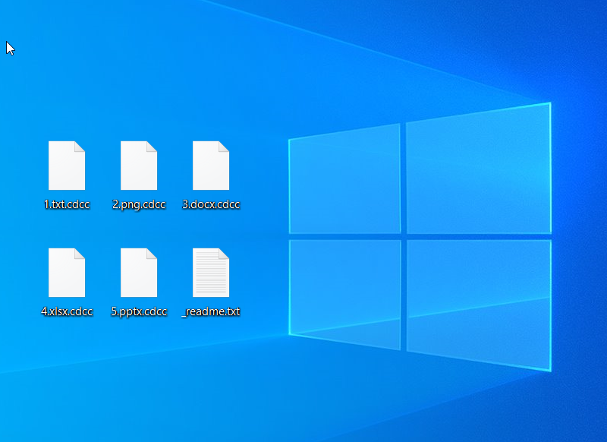The image size is (607, 442).
Task: Click the "5.pptx.cdcc" filename label
Action: tap(139, 311)
